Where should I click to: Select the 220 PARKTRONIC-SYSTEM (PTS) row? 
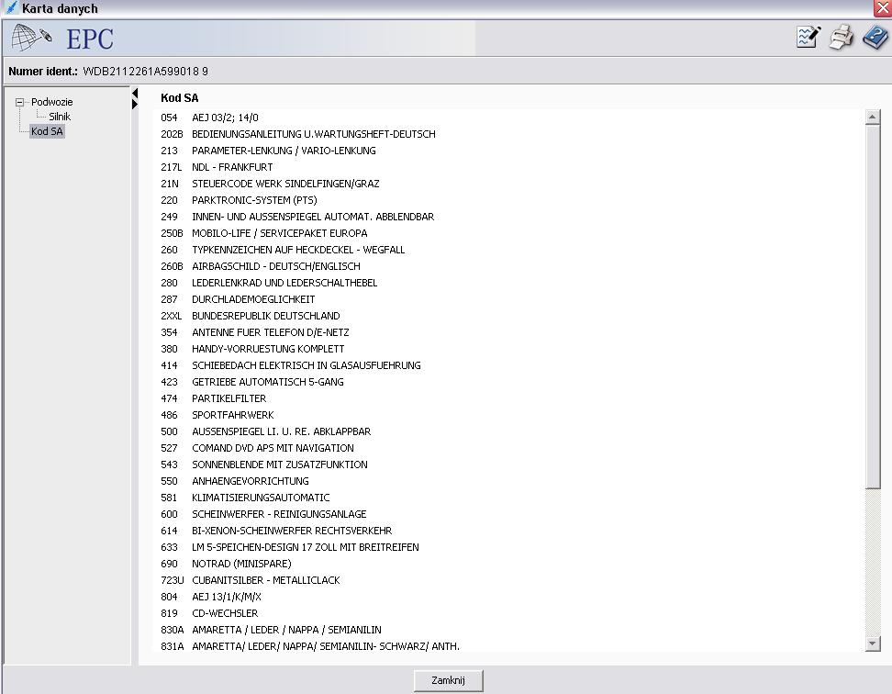click(x=253, y=200)
